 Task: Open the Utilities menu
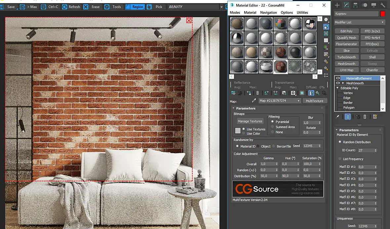(x=302, y=13)
